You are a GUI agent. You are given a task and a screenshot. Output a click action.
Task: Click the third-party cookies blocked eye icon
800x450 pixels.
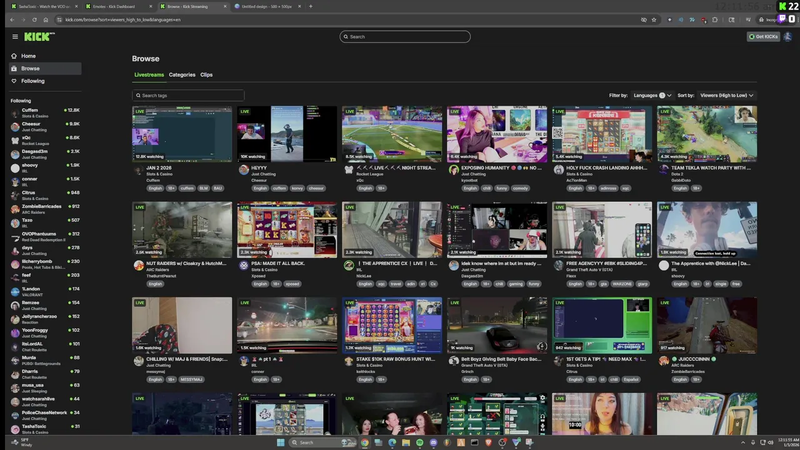coord(644,19)
